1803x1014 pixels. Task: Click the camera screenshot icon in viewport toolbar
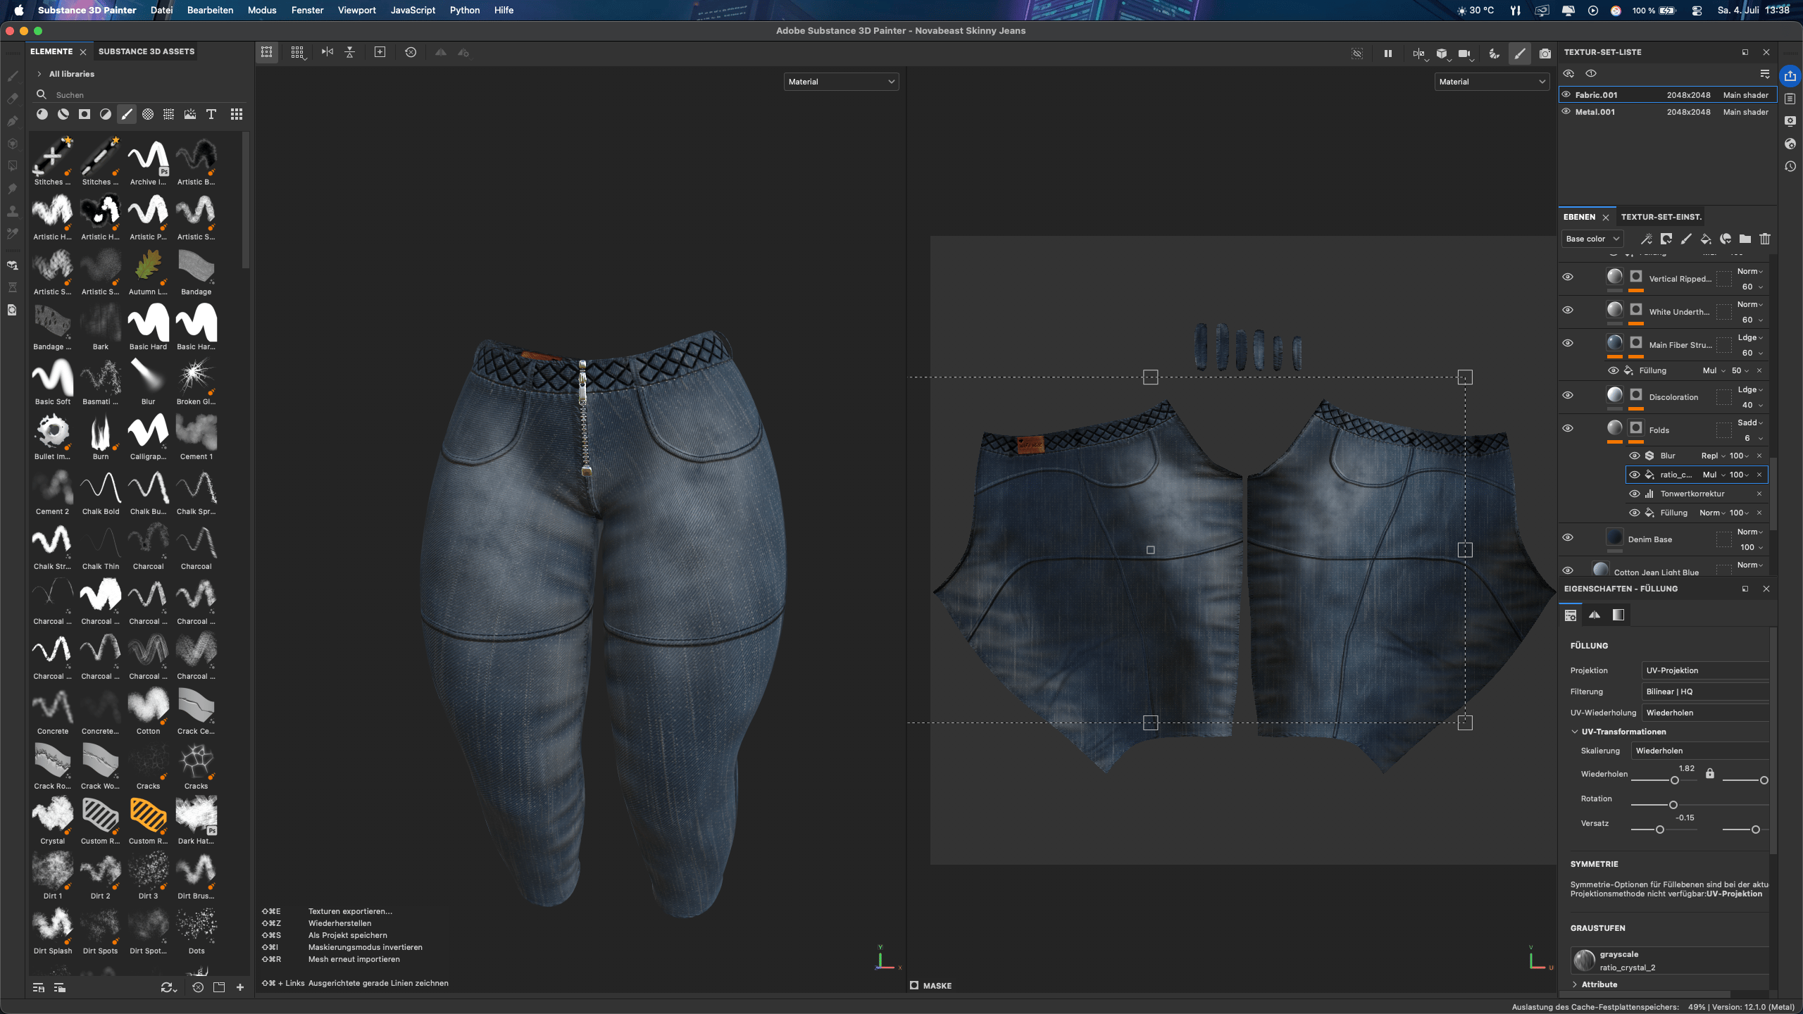[x=1545, y=54]
